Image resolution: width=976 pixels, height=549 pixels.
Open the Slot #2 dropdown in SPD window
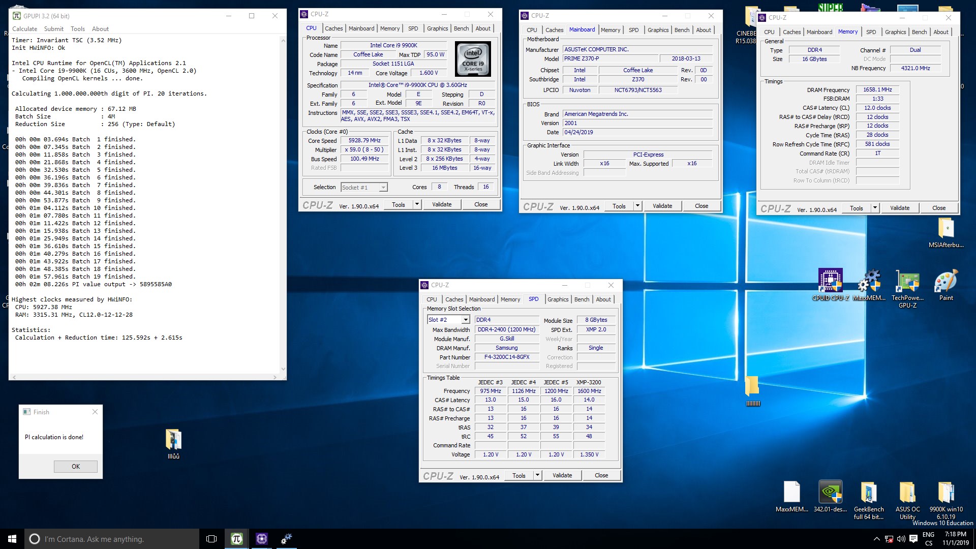pos(465,320)
